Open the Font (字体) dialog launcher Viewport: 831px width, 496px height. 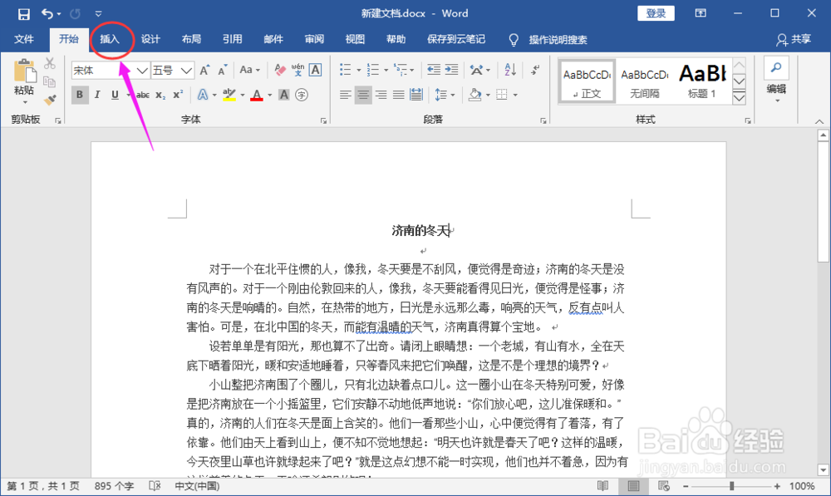tap(323, 121)
